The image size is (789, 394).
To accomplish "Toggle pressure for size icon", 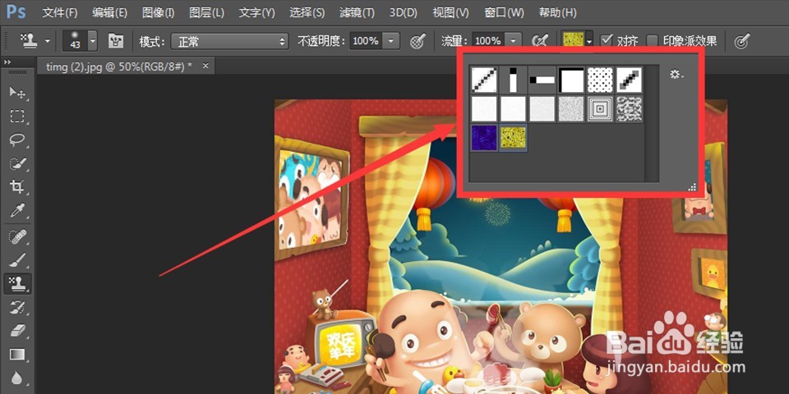I will (741, 41).
